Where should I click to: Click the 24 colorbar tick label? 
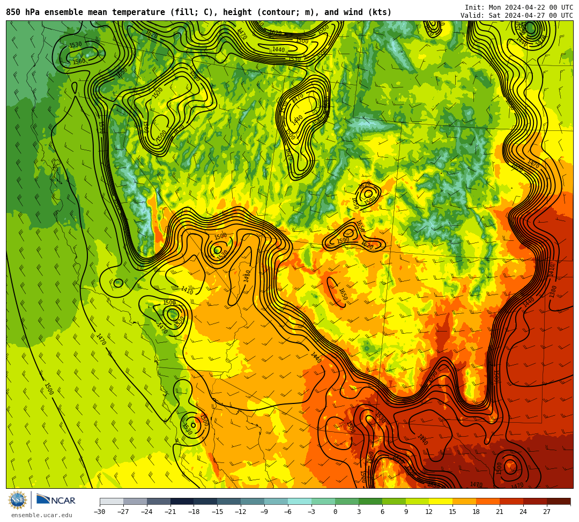[x=523, y=512]
